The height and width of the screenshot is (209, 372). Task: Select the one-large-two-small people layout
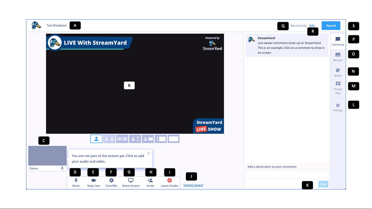(135, 139)
